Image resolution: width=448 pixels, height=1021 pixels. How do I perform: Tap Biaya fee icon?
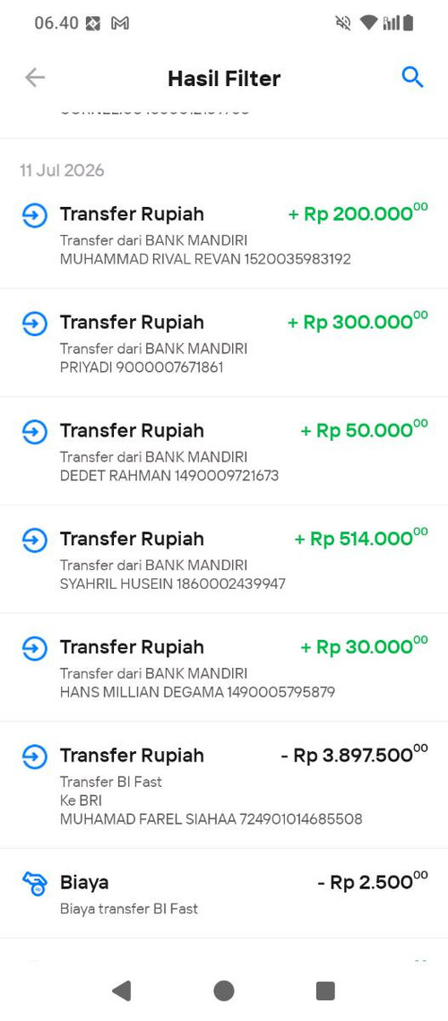[x=35, y=884]
